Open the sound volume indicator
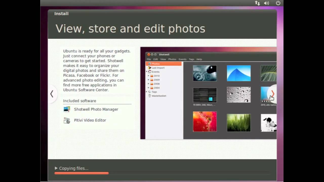Viewport: 324px width, 182px height. coord(267,3)
